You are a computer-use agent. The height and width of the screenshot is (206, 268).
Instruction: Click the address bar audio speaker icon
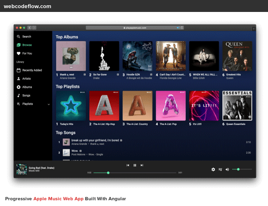coord(178,28)
